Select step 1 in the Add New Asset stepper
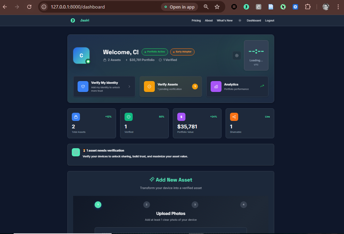Viewport: 344px width, 234px height. click(98, 205)
